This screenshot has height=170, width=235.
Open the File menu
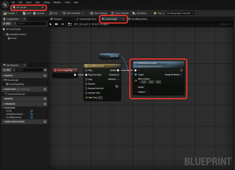[13, 3]
